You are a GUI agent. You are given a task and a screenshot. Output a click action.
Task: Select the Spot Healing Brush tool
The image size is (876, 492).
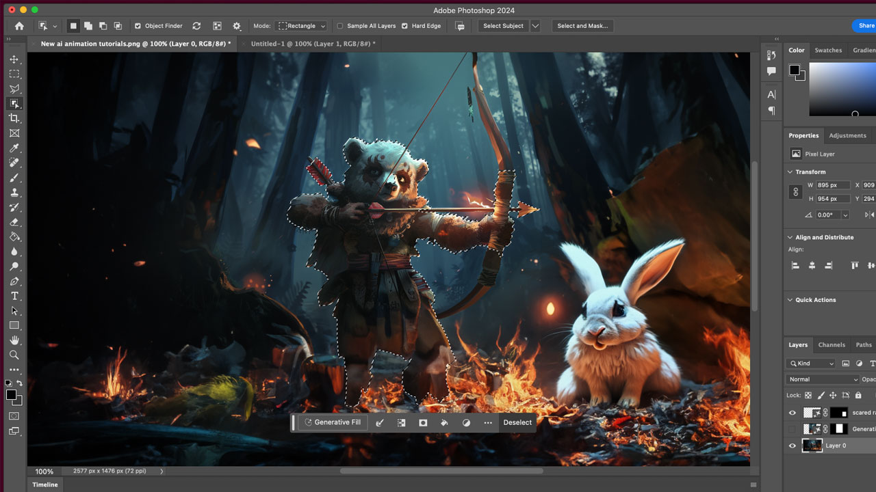pos(14,163)
